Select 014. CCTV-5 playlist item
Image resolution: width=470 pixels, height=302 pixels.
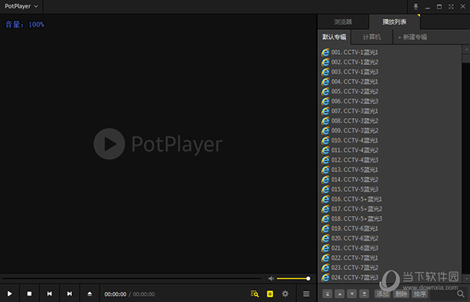pos(389,180)
